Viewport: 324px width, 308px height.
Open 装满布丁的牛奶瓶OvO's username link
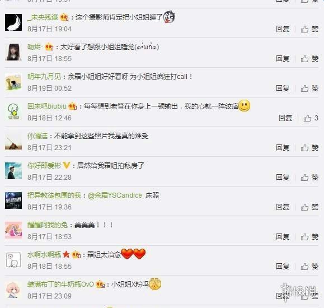60,284
